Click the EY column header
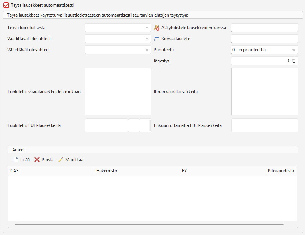The height and width of the screenshot is (235, 305). (223, 171)
